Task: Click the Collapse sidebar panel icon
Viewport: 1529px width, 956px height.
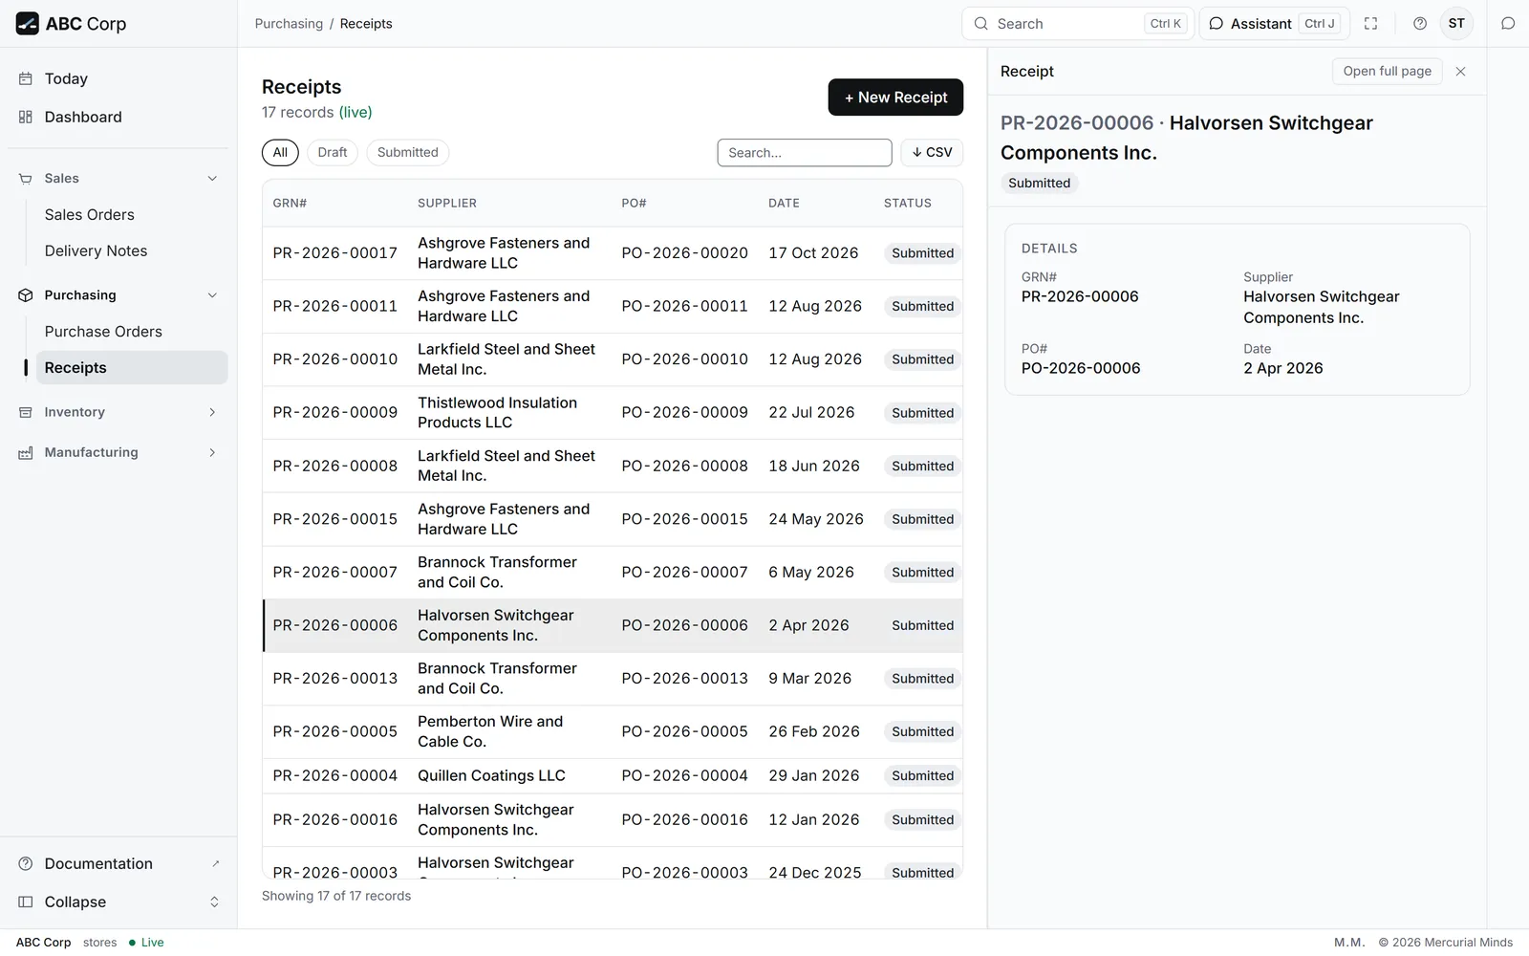Action: [26, 902]
